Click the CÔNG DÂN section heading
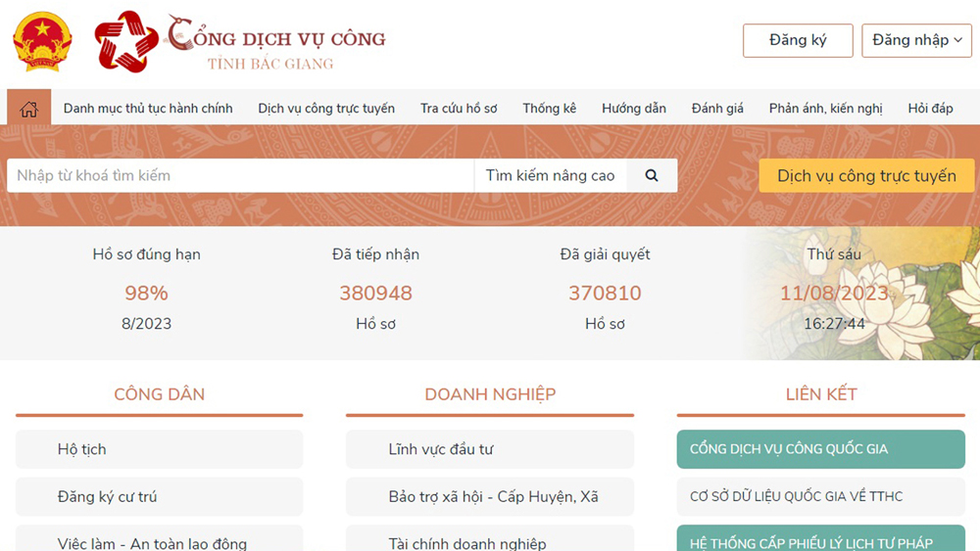Viewport: 980px width, 551px height. (160, 394)
